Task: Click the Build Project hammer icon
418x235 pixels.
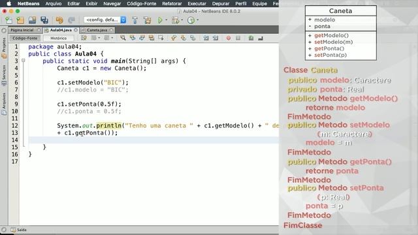Action: [135, 20]
